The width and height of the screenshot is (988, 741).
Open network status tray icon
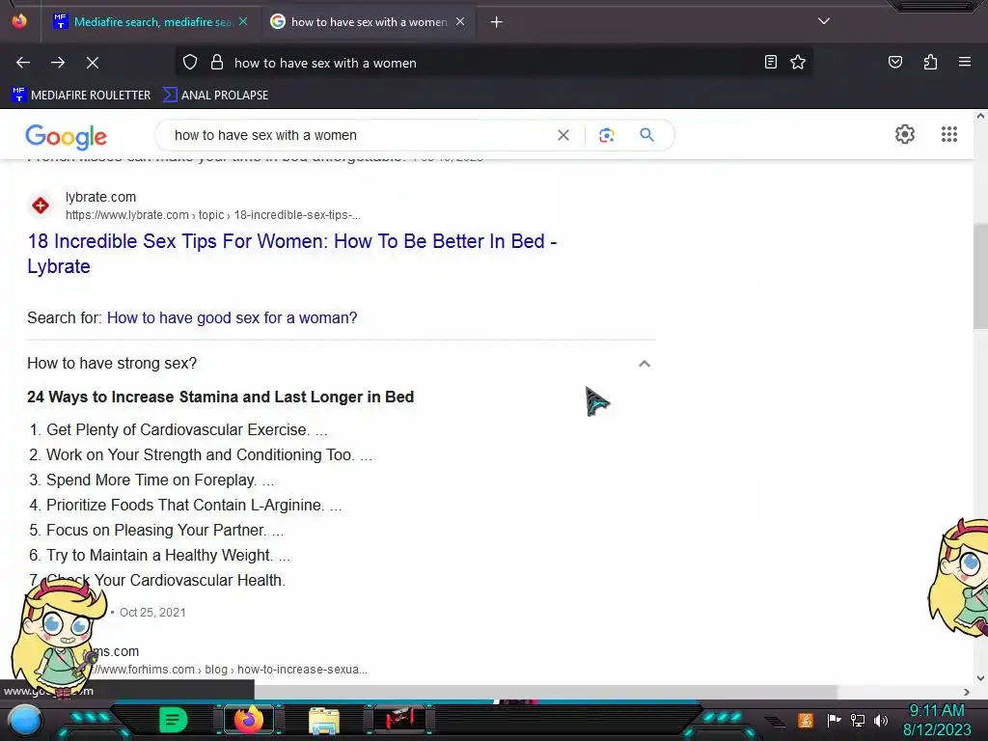(857, 720)
